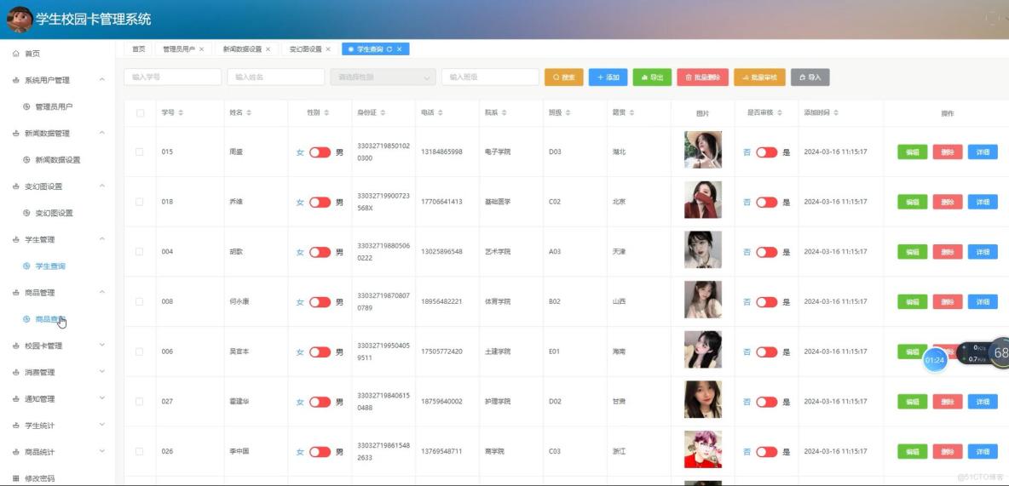Tick the checkbox for student 004
This screenshot has width=1009, height=486.
pos(140,251)
